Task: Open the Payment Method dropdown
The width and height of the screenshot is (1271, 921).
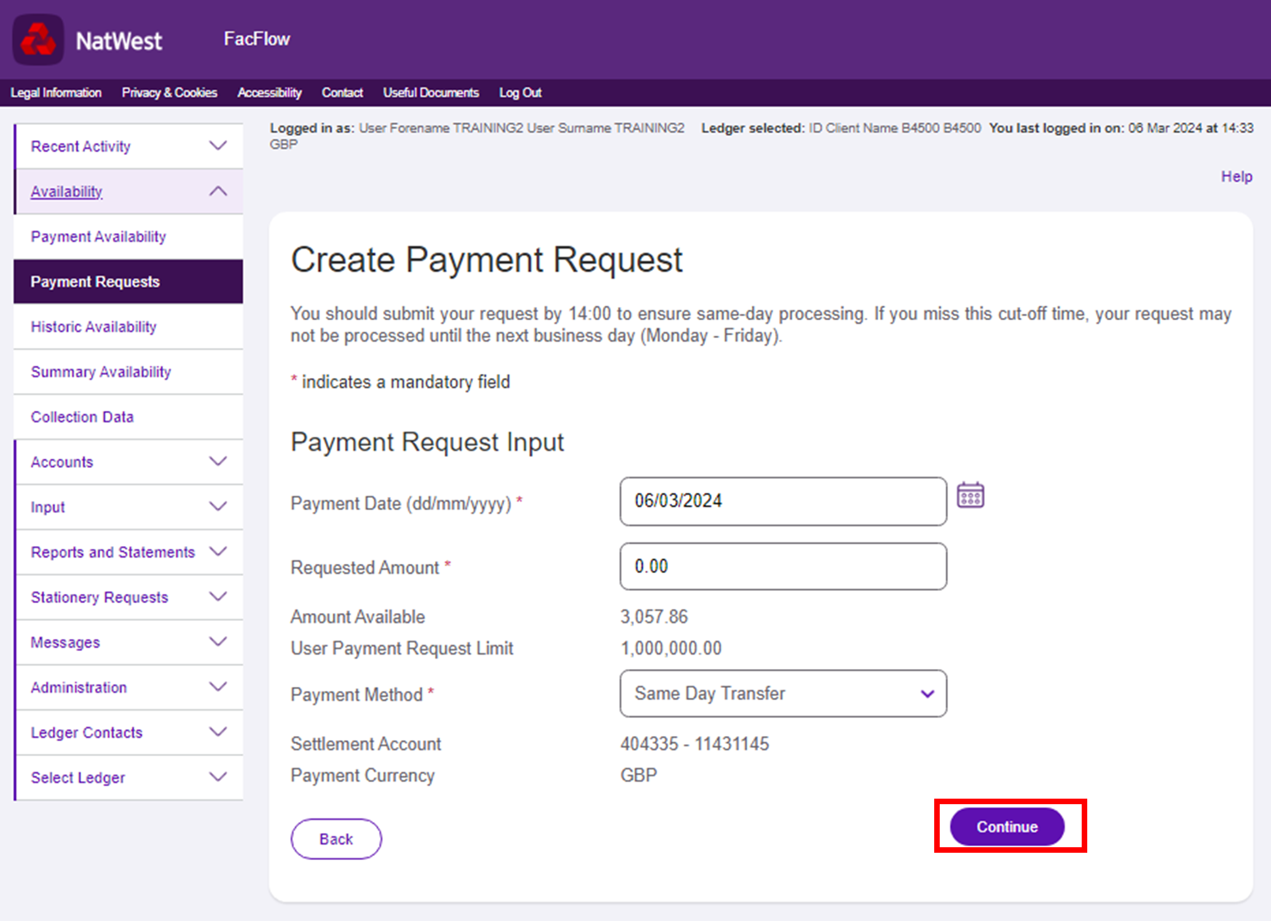Action: coord(782,694)
